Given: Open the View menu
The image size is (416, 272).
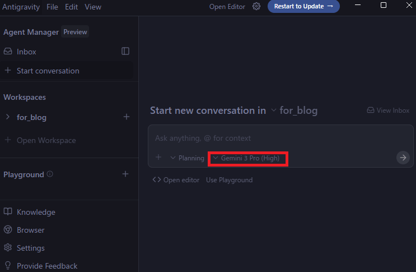Looking at the screenshot, I should [x=93, y=7].
